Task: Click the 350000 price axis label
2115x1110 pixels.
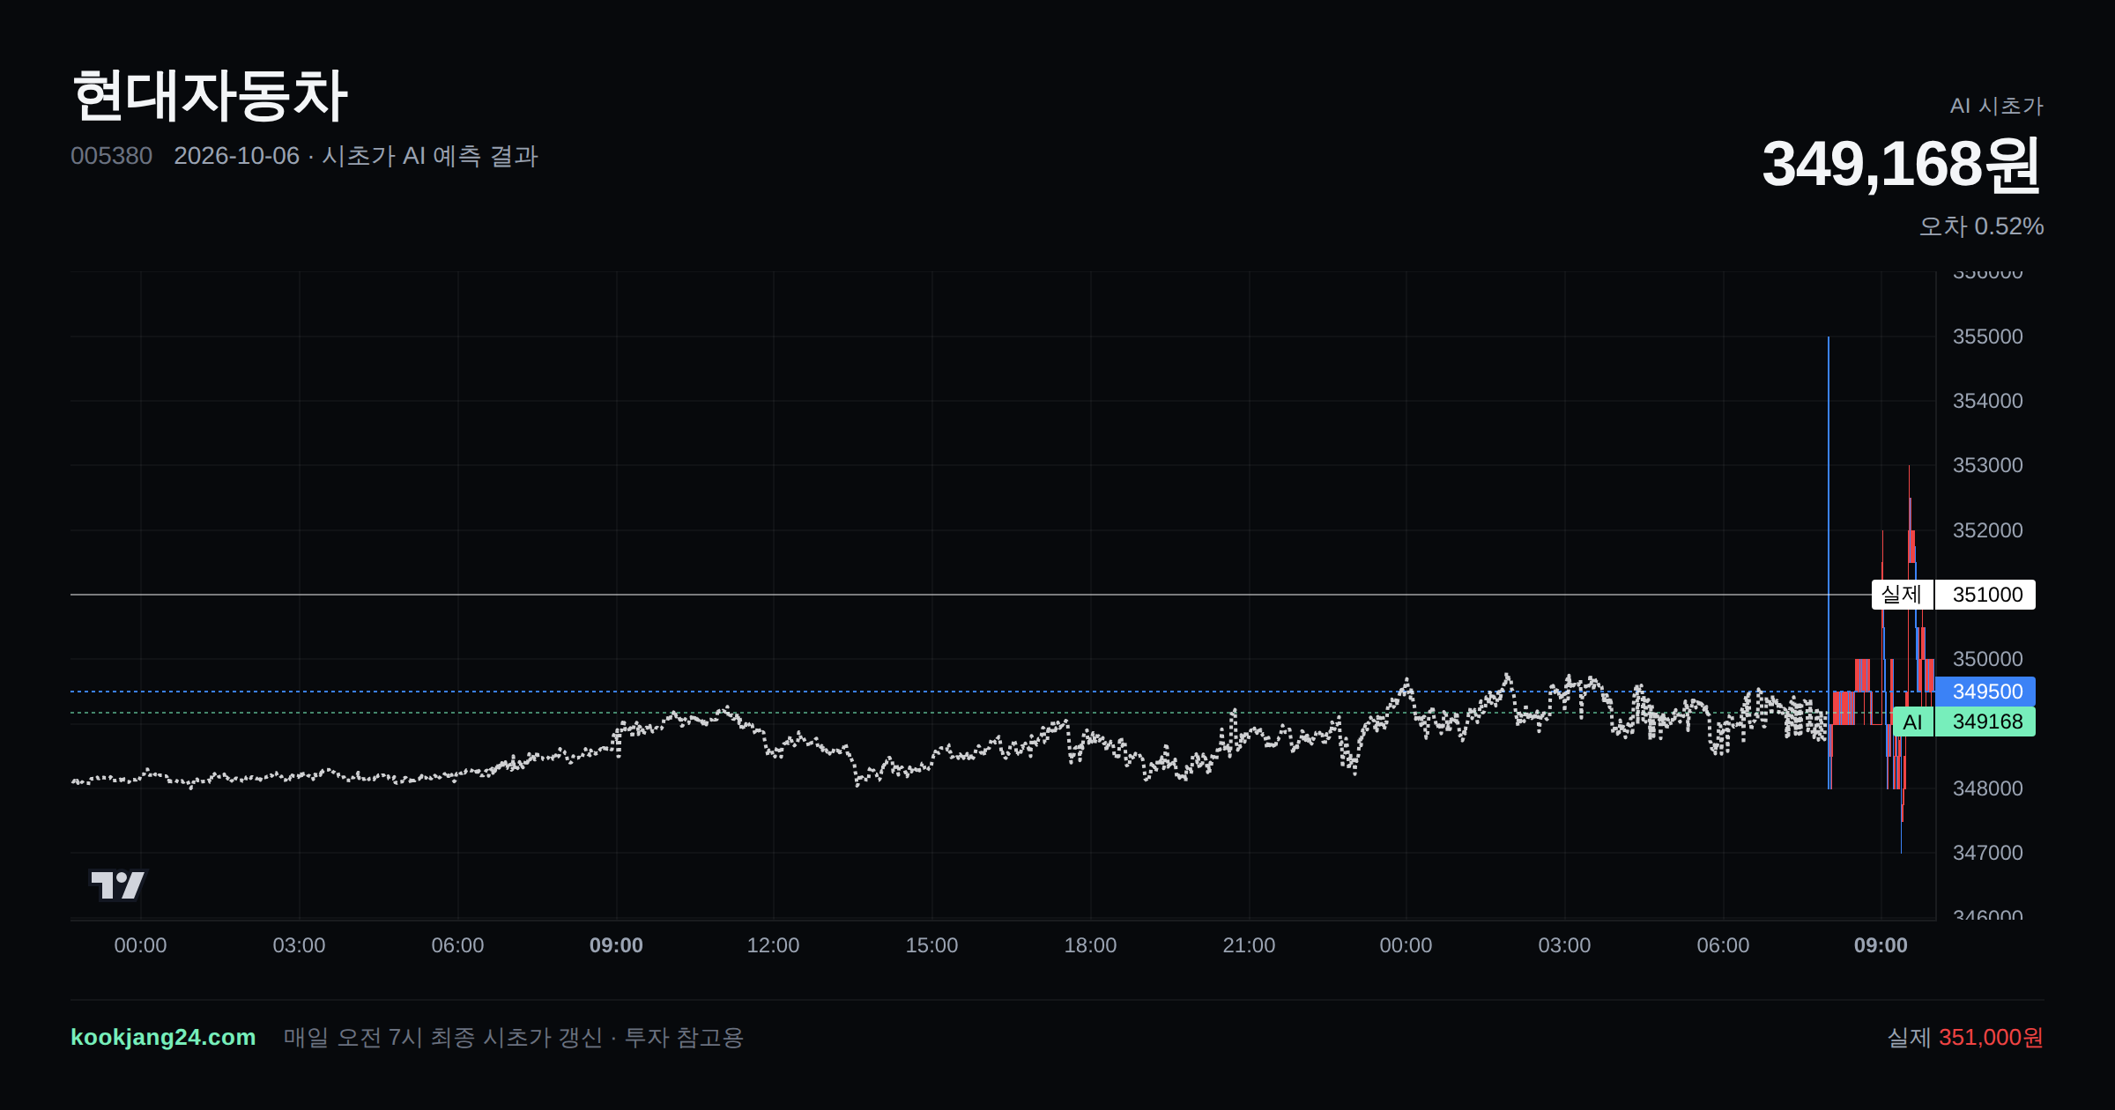Action: coord(1987,659)
